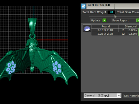Image resolution: width=139 pixels, height=104 pixels.
Task: Collapse the panel with the round arrow handle
Action: (115, 16)
